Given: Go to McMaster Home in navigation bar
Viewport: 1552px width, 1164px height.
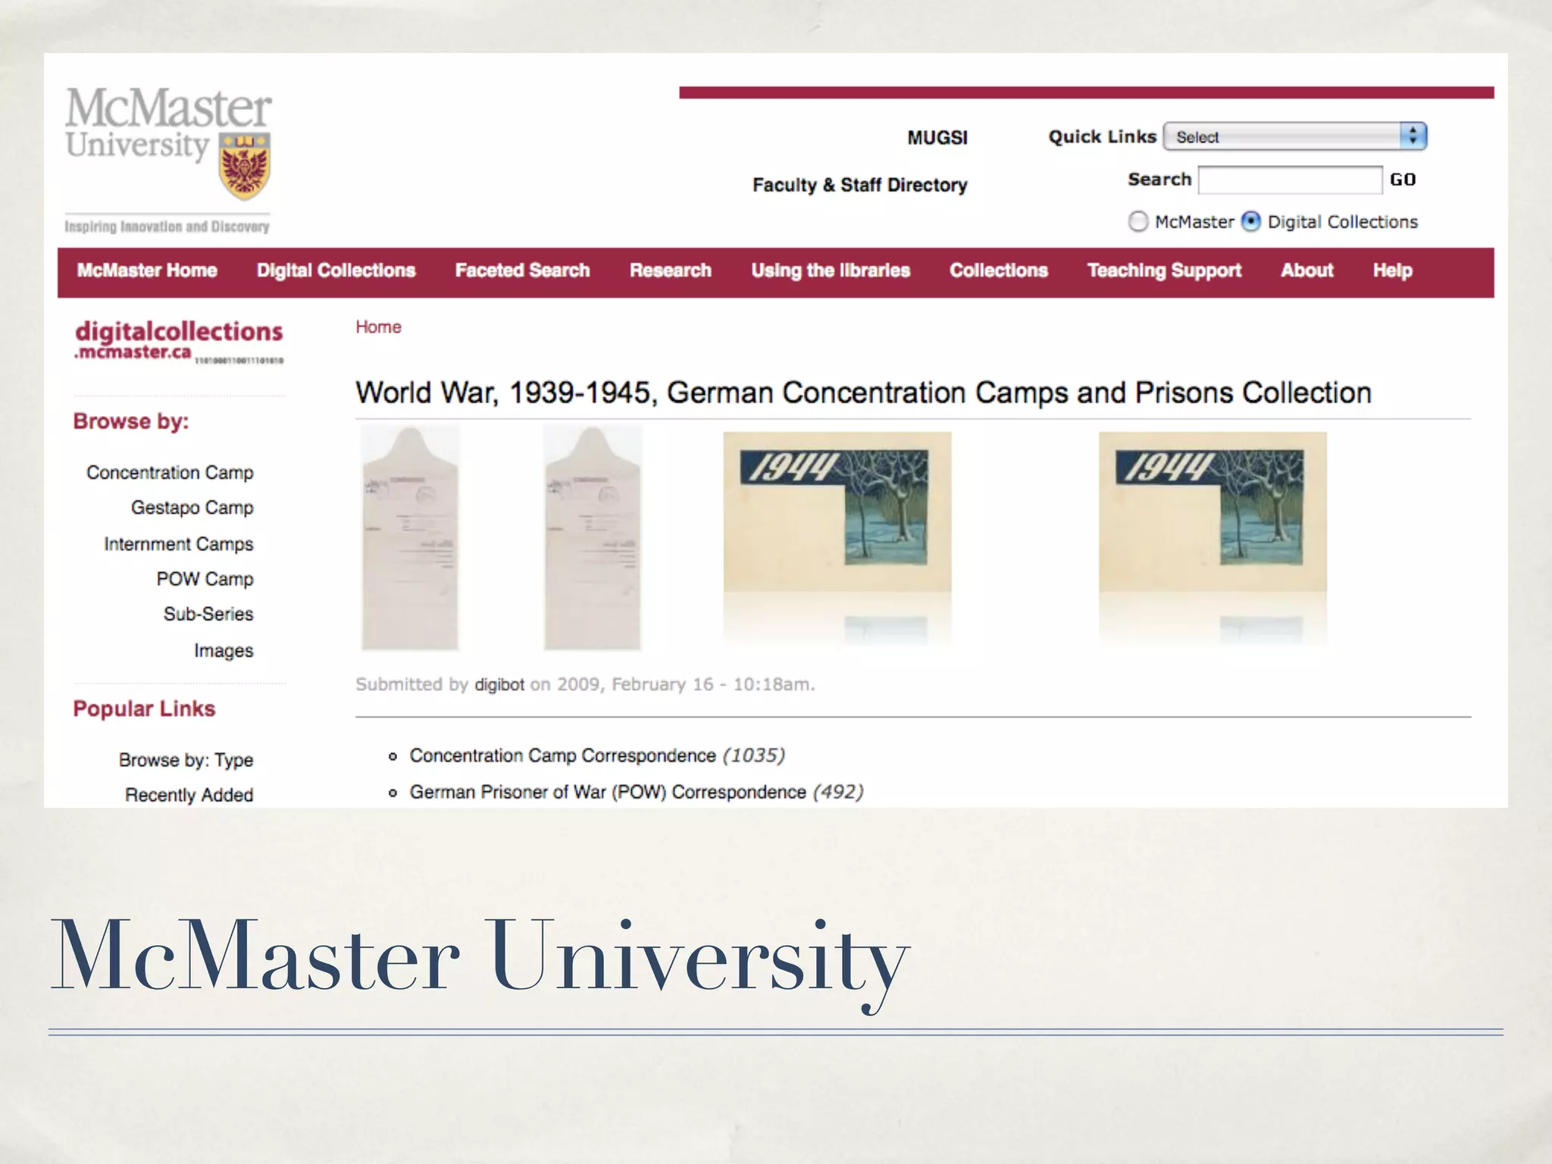Looking at the screenshot, I should pos(147,271).
